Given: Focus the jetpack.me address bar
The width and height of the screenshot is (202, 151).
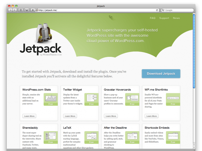Looking at the screenshot, I should pyautogui.click(x=95, y=10).
